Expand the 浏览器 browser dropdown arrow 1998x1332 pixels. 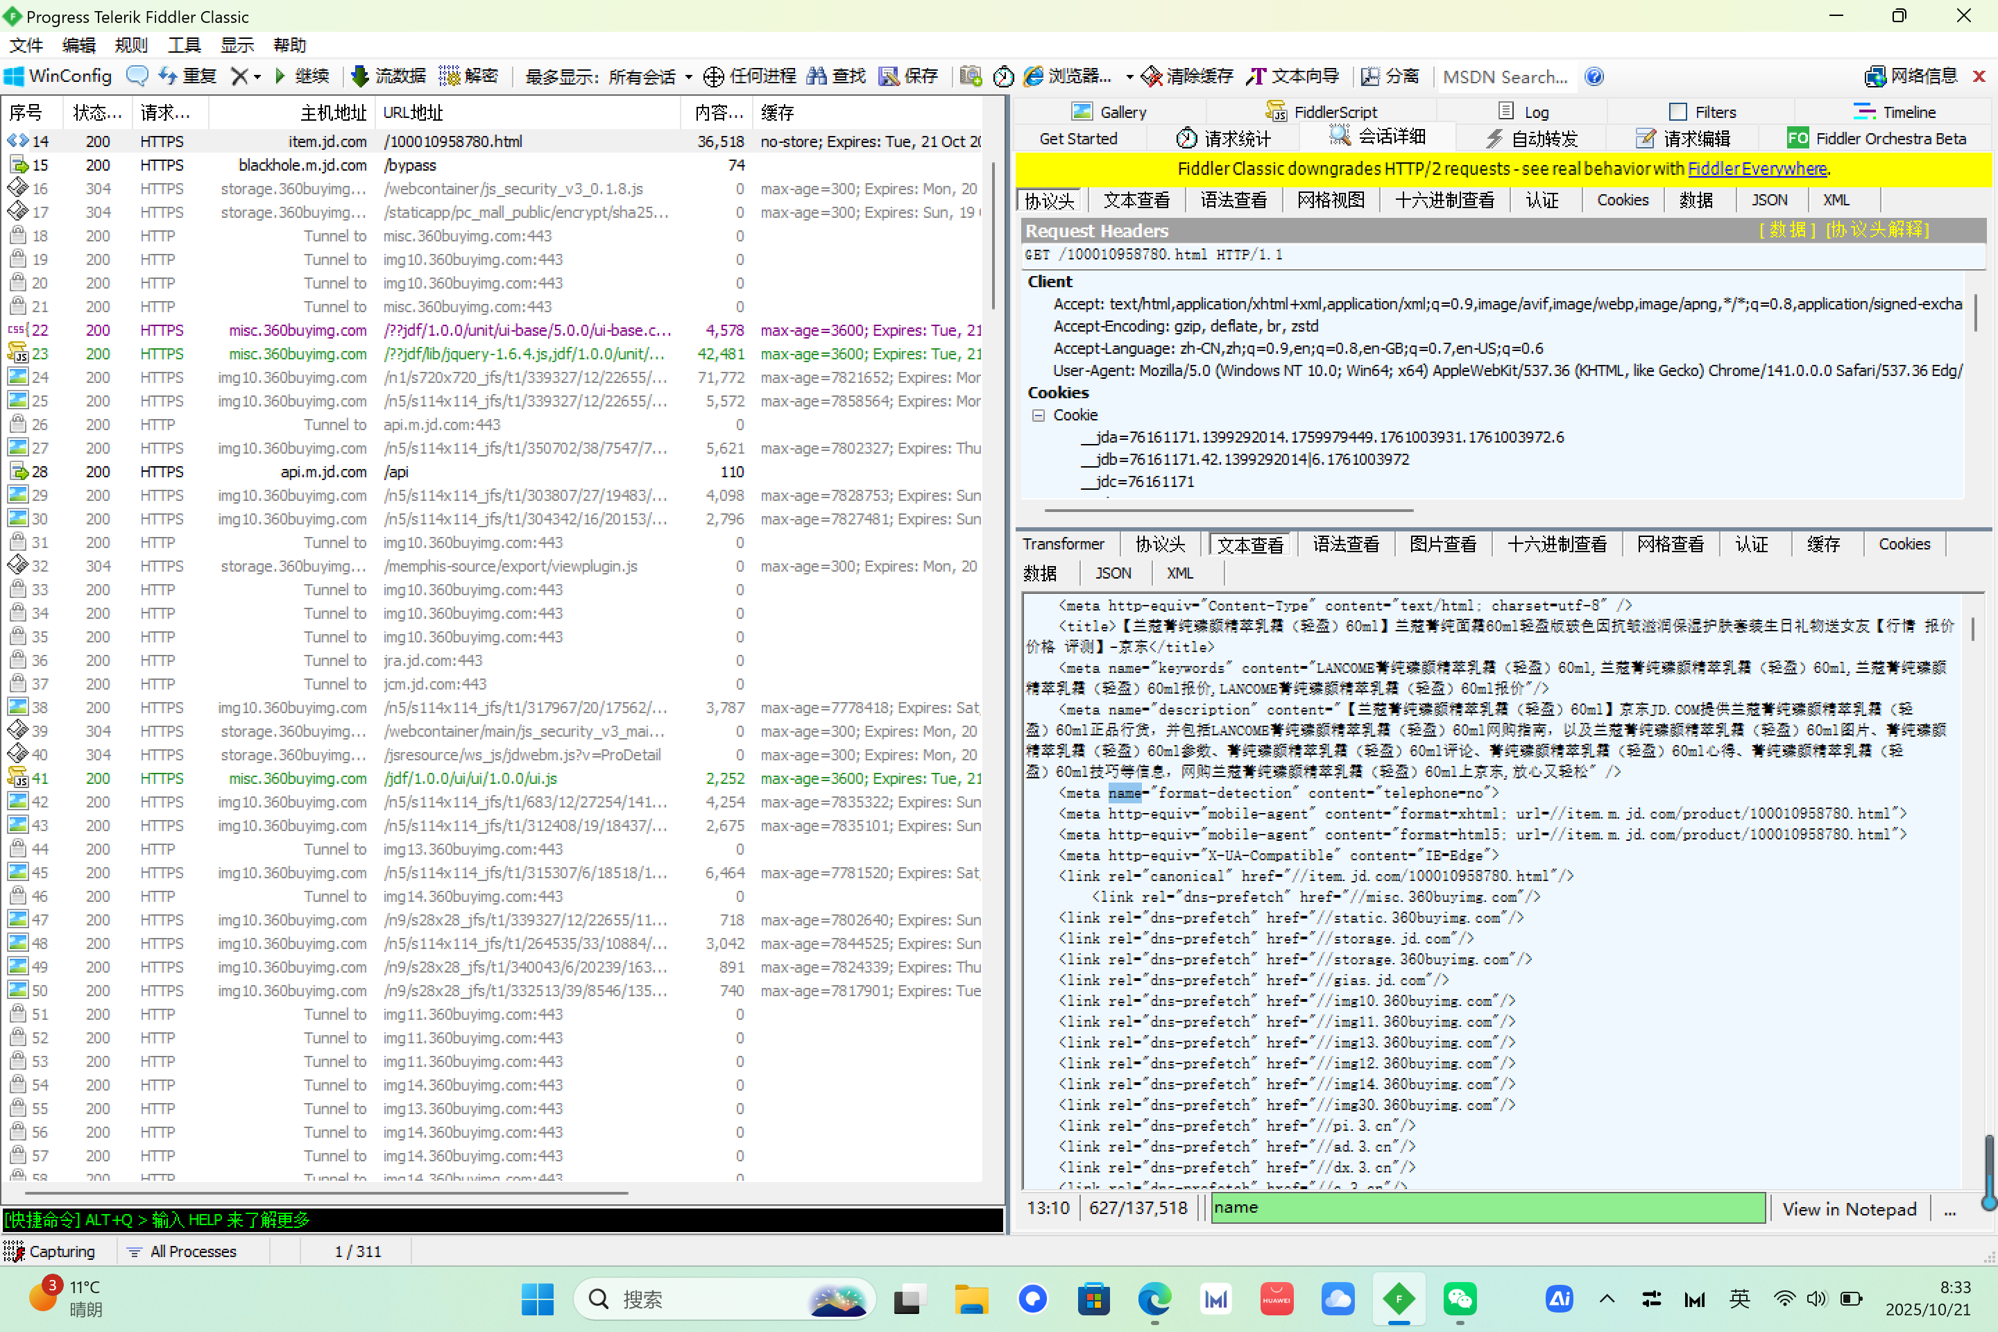pos(1129,77)
